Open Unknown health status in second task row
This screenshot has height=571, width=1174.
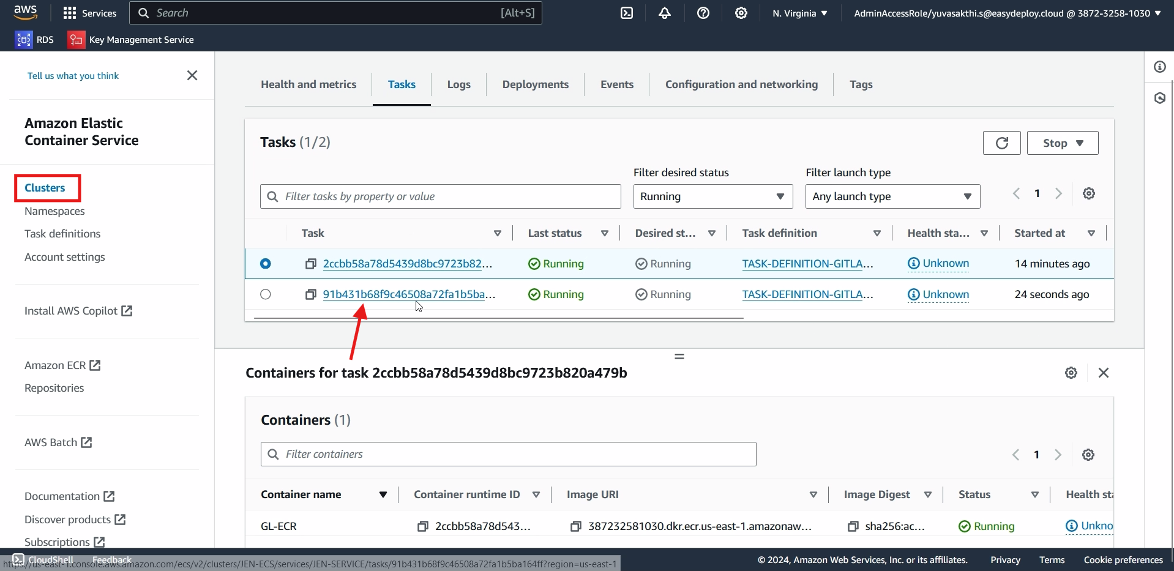[938, 294]
